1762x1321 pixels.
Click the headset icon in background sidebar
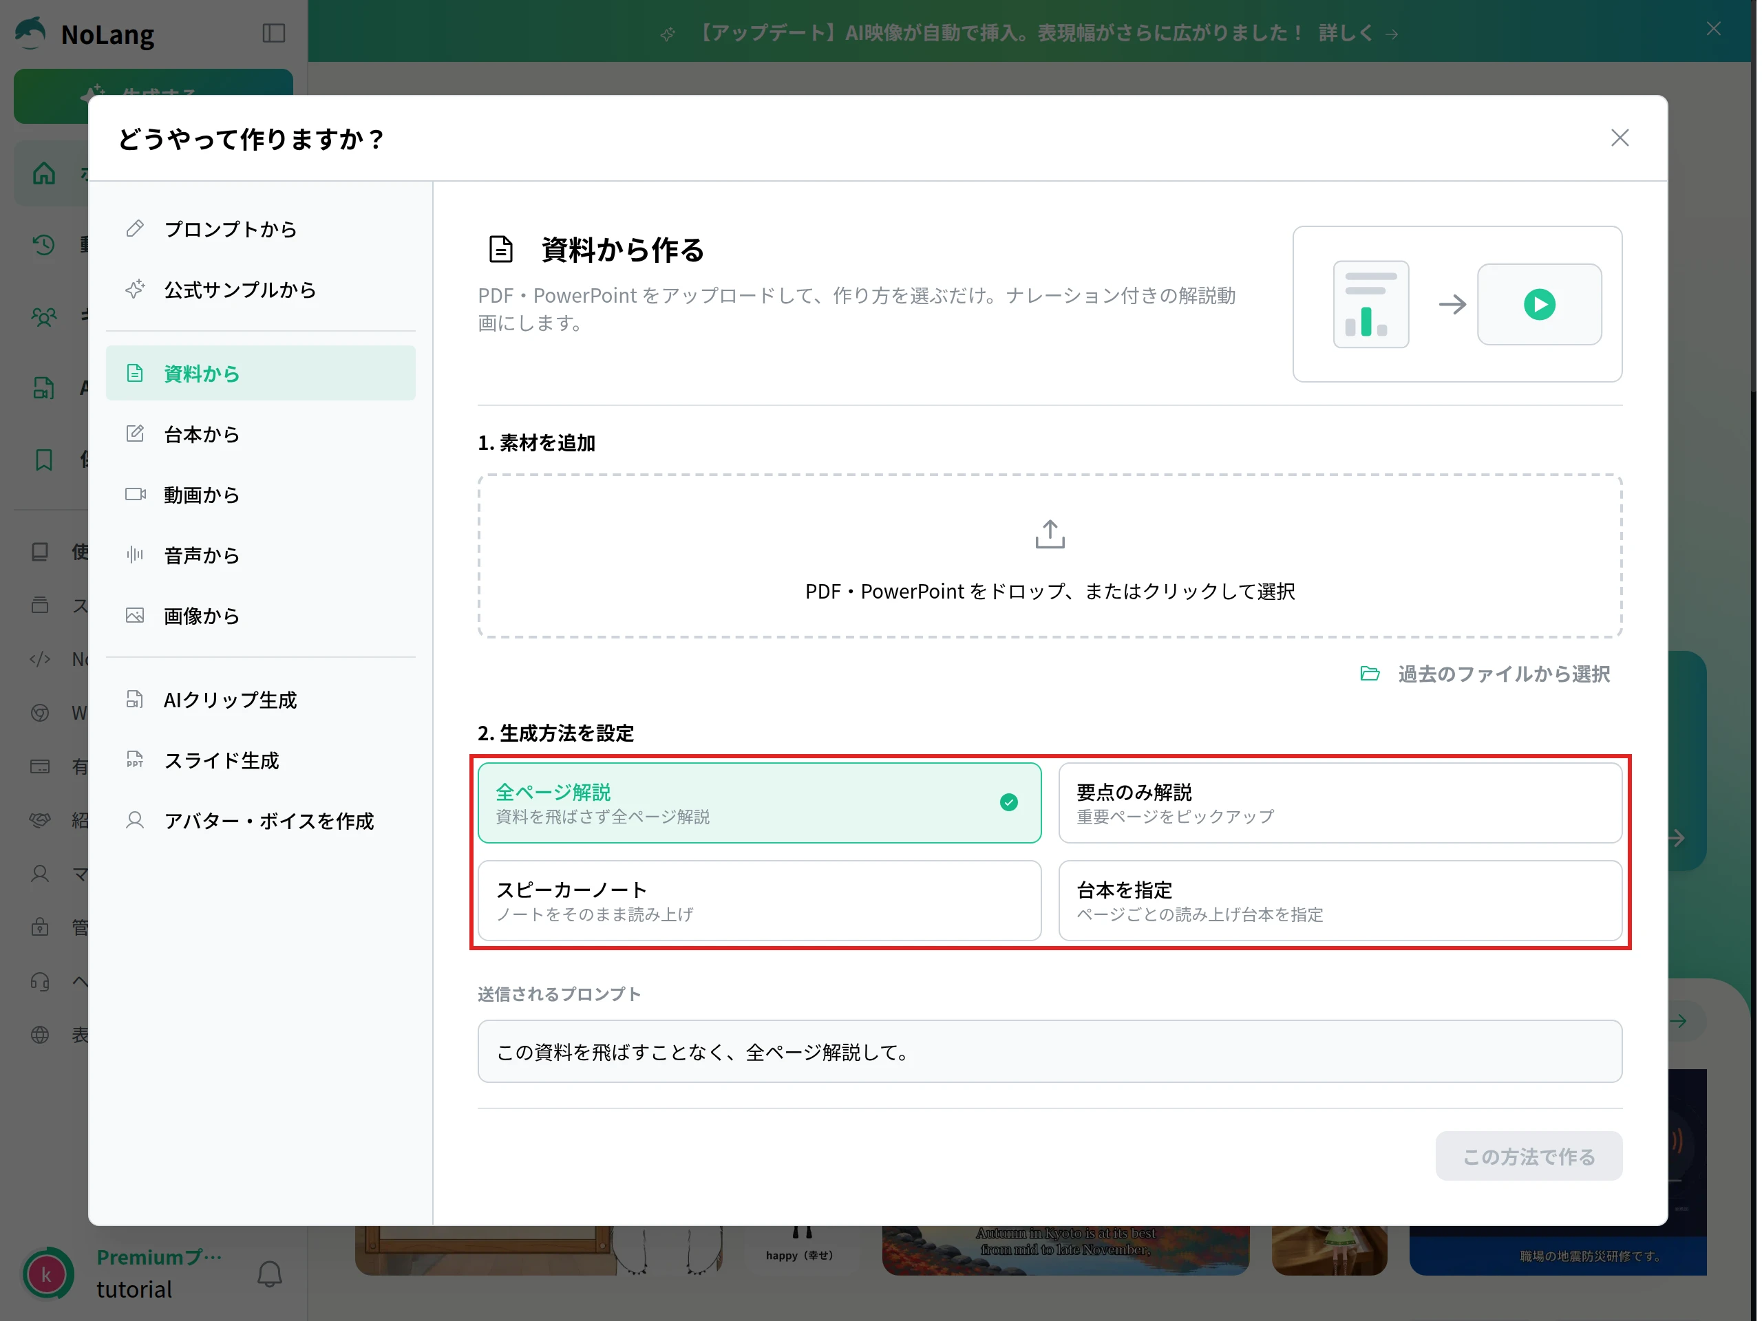pos(40,982)
